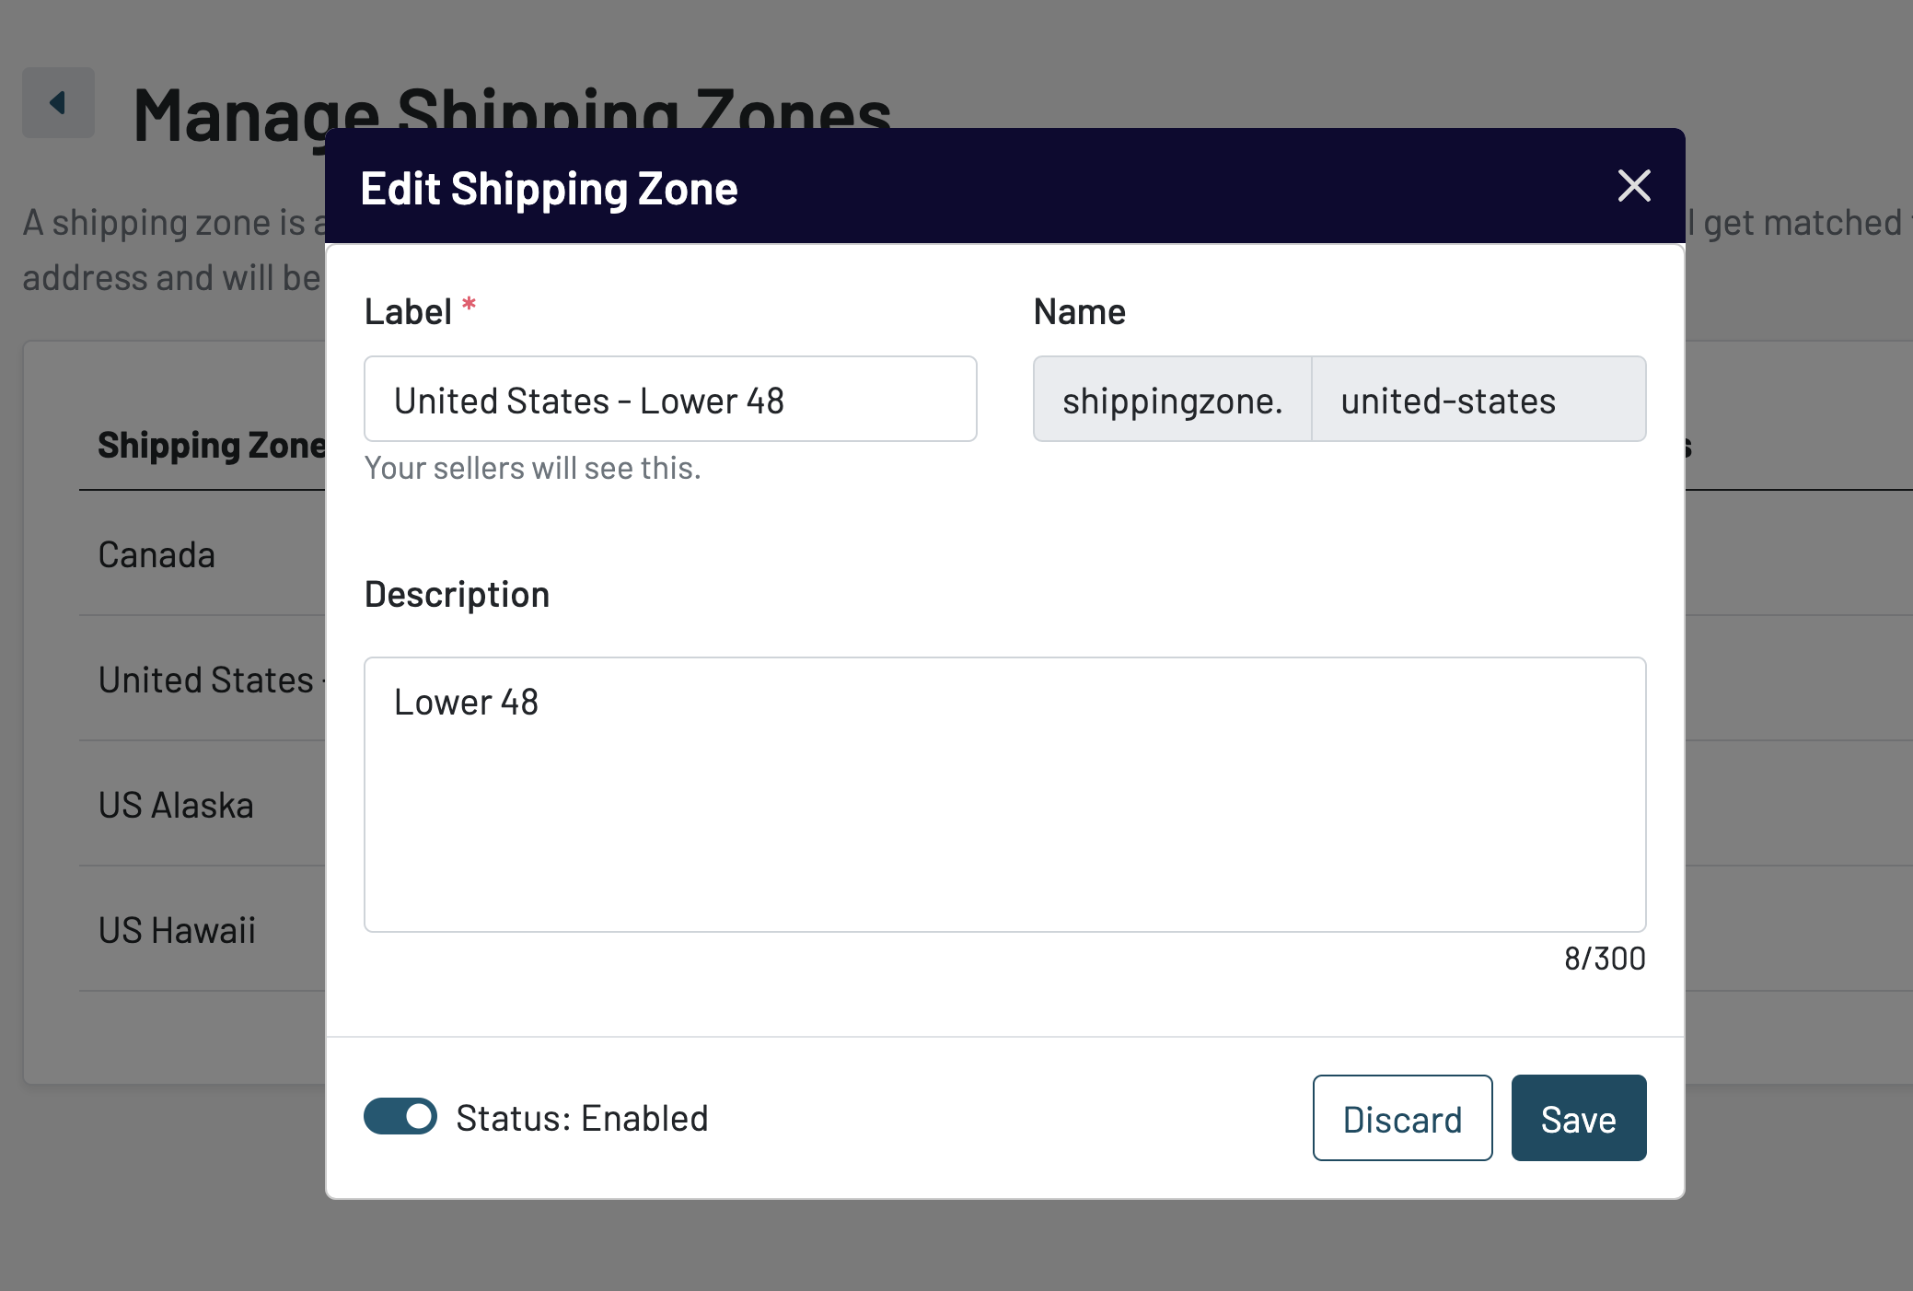Click the Save button
The height and width of the screenshot is (1291, 1913).
coord(1578,1118)
